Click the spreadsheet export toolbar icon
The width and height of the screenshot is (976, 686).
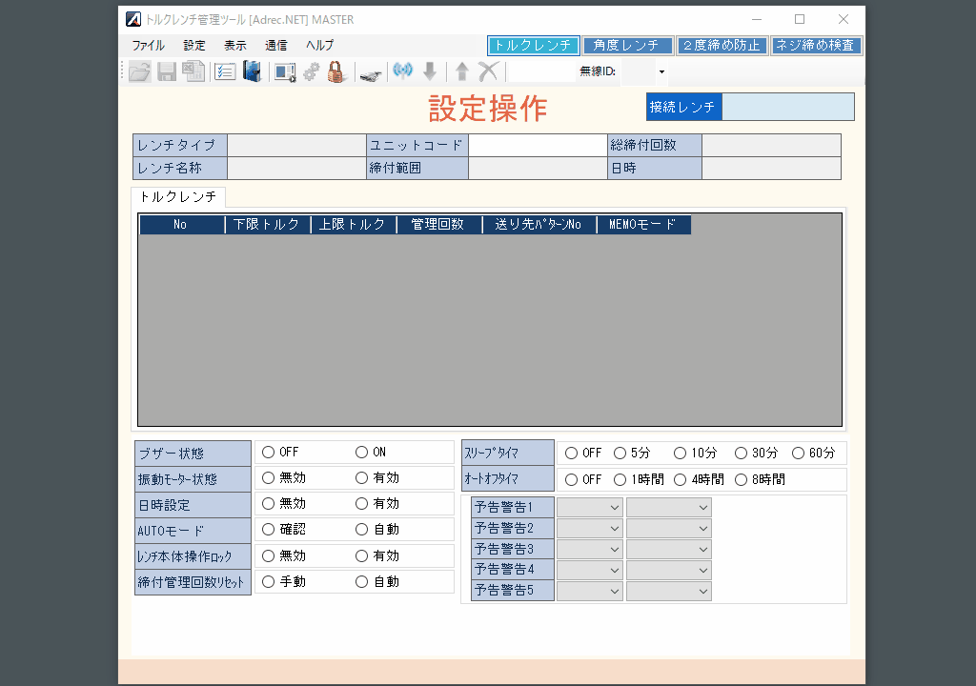coord(193,71)
